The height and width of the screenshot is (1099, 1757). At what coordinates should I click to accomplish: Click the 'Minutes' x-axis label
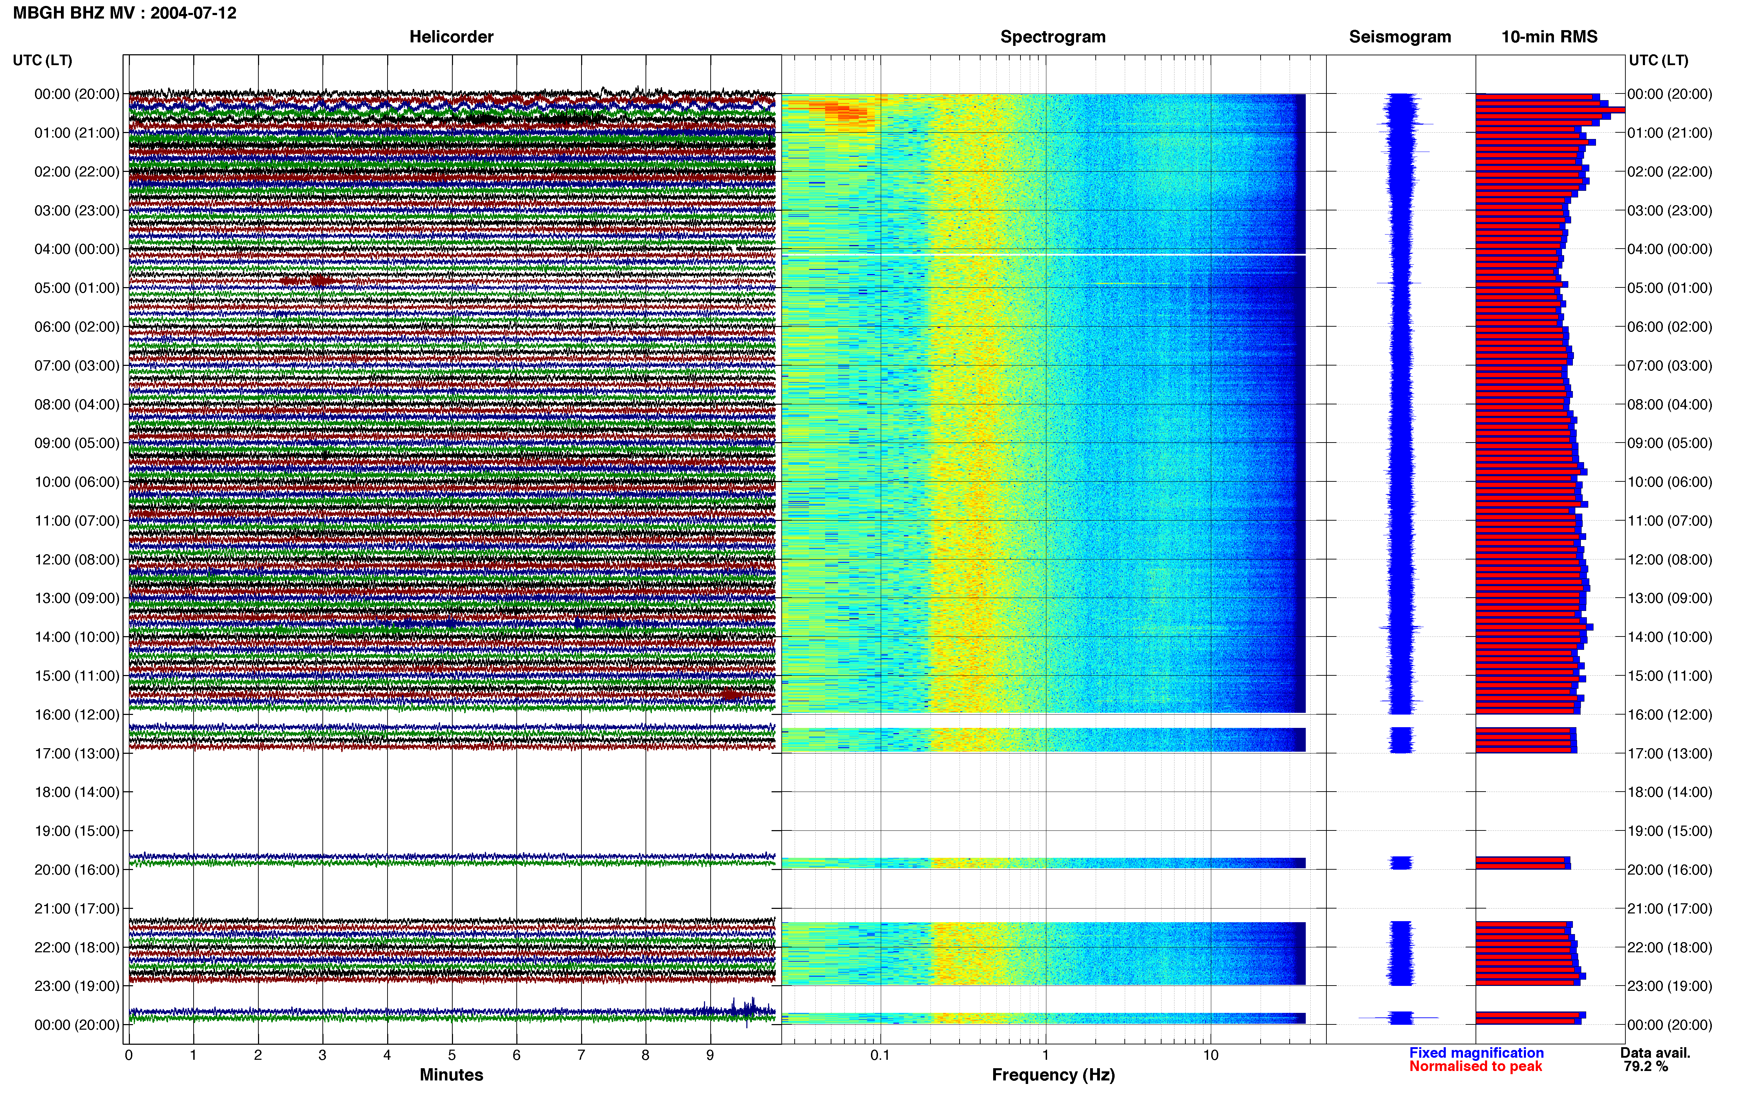click(x=451, y=1075)
